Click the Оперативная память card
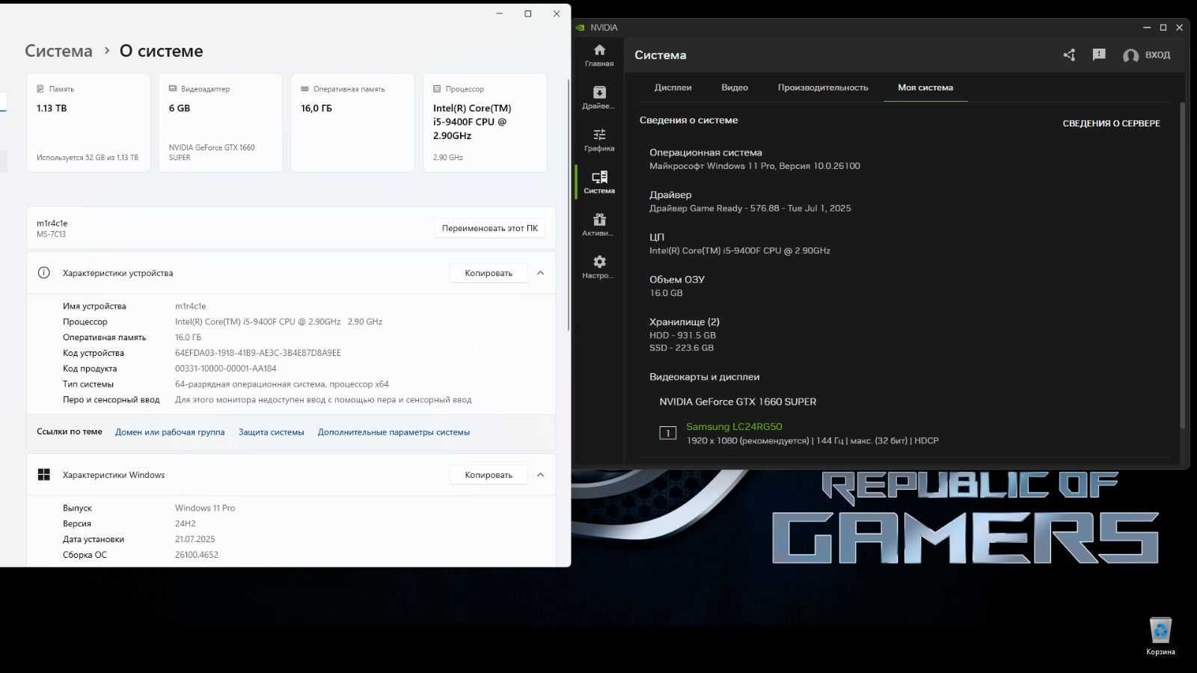Screen dimensions: 1197x673 352,123
